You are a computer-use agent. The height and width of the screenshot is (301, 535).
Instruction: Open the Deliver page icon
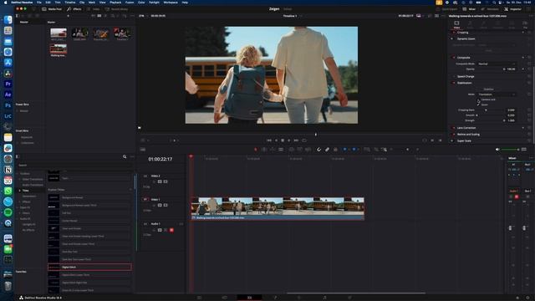(x=349, y=298)
